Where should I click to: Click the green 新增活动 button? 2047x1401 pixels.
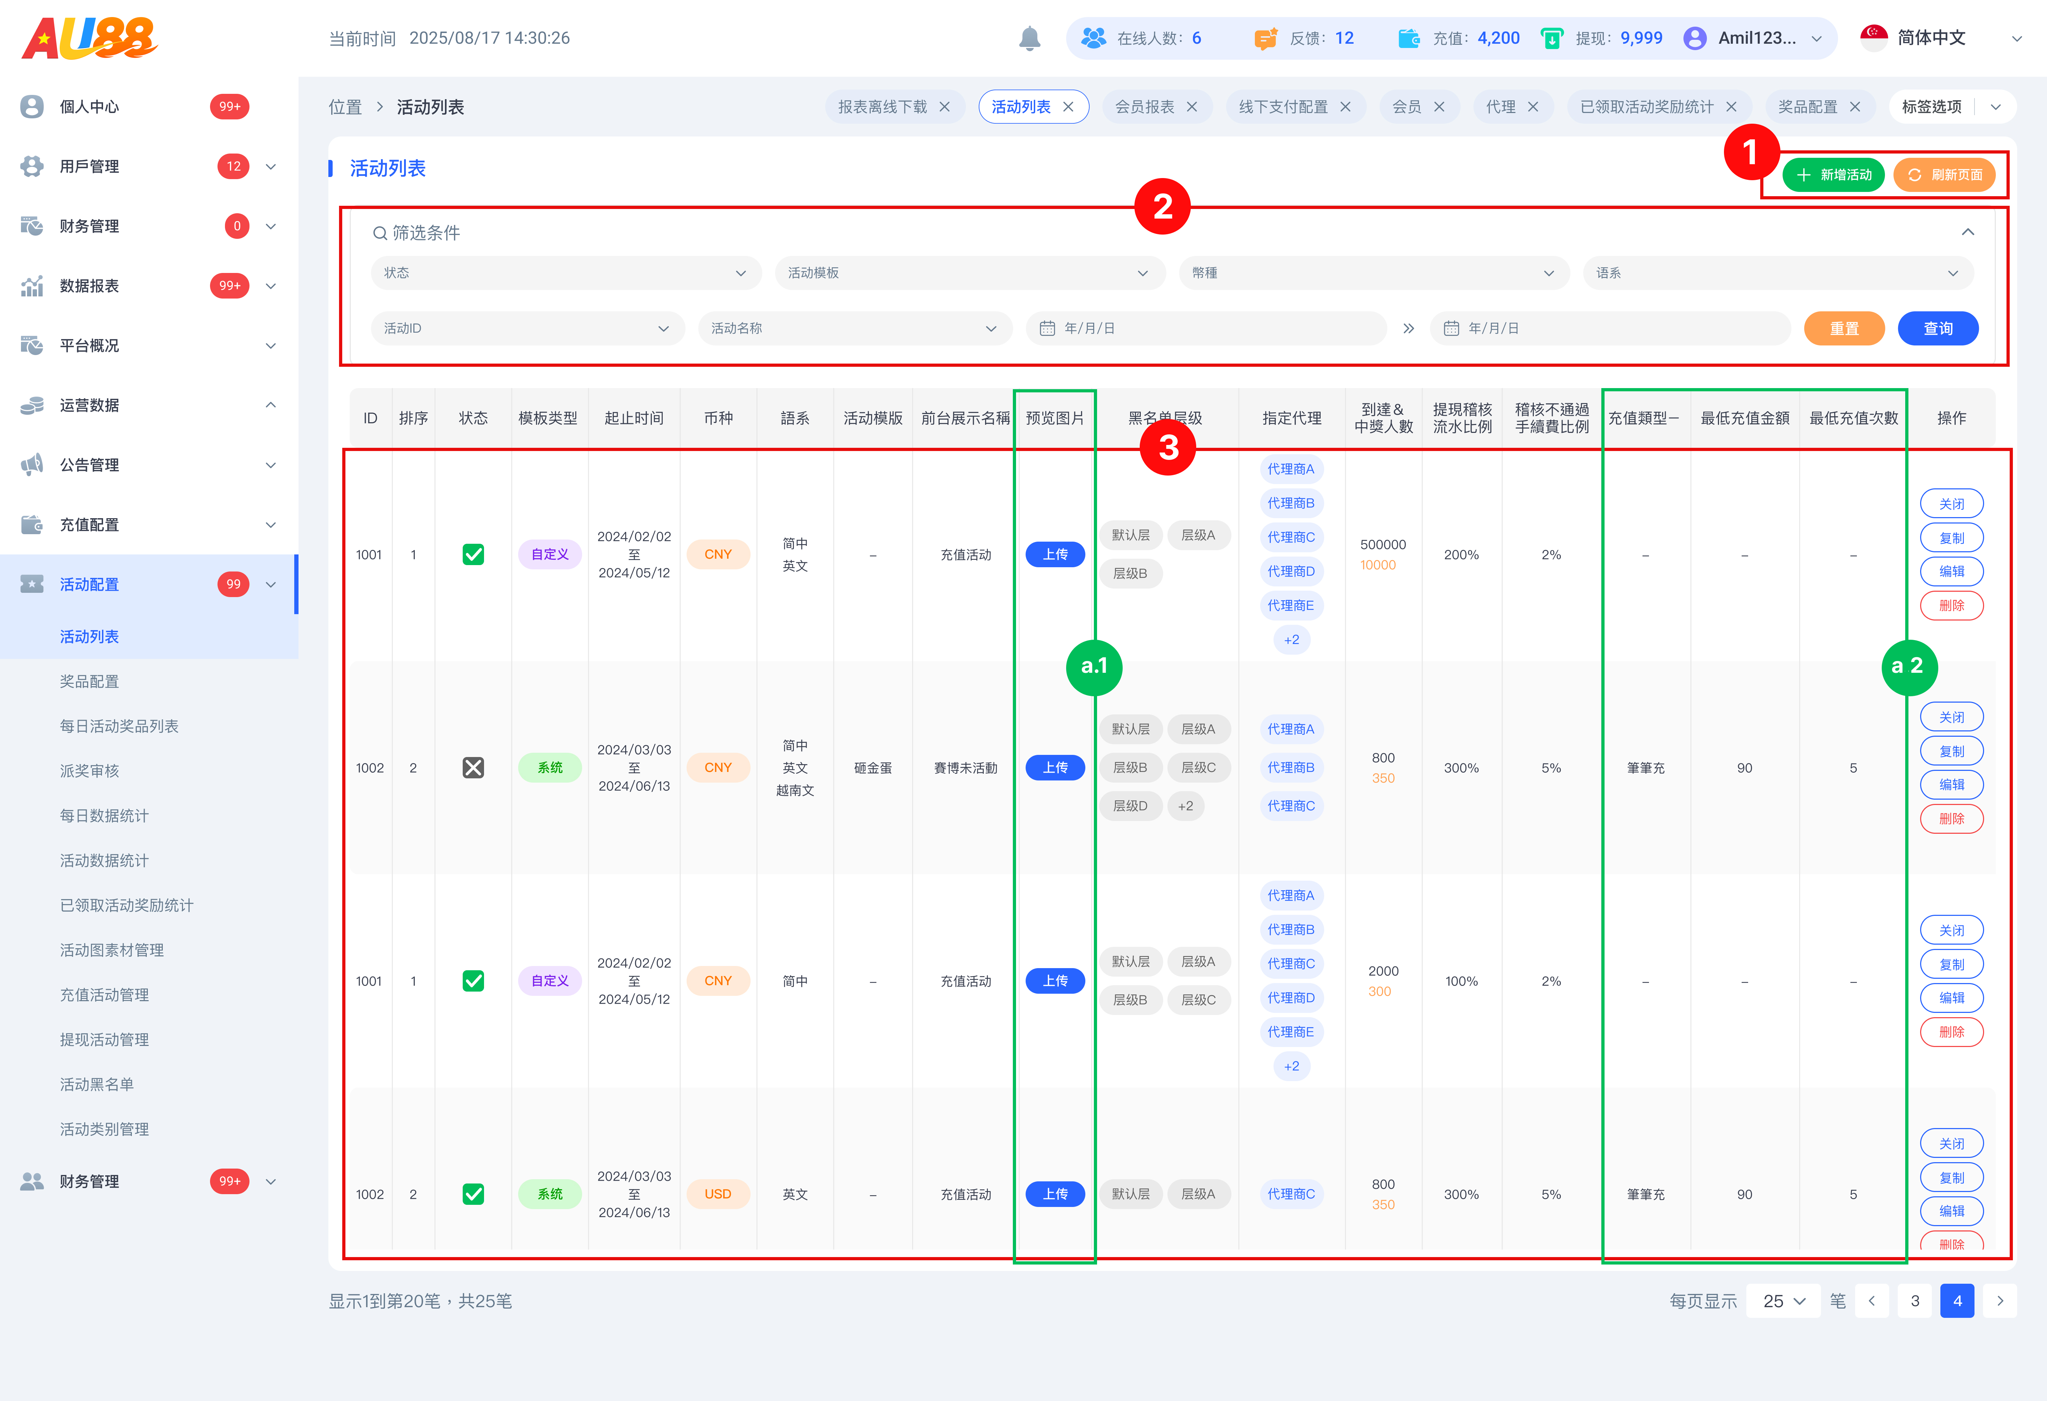tap(1833, 175)
